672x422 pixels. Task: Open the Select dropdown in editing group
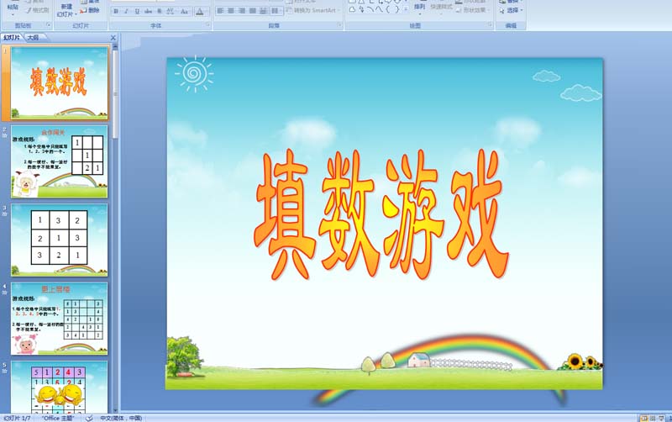tap(513, 11)
